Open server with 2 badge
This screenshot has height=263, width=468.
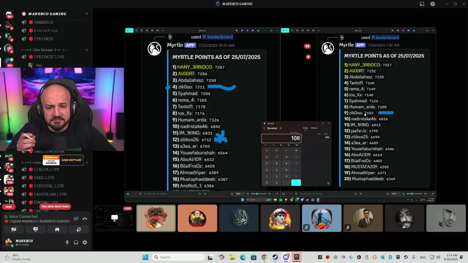[9, 48]
